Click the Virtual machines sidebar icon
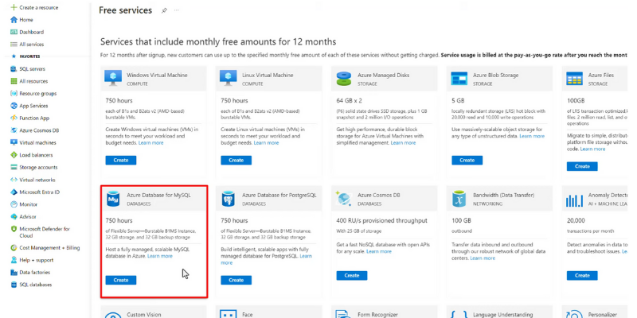The image size is (637, 318). click(14, 143)
